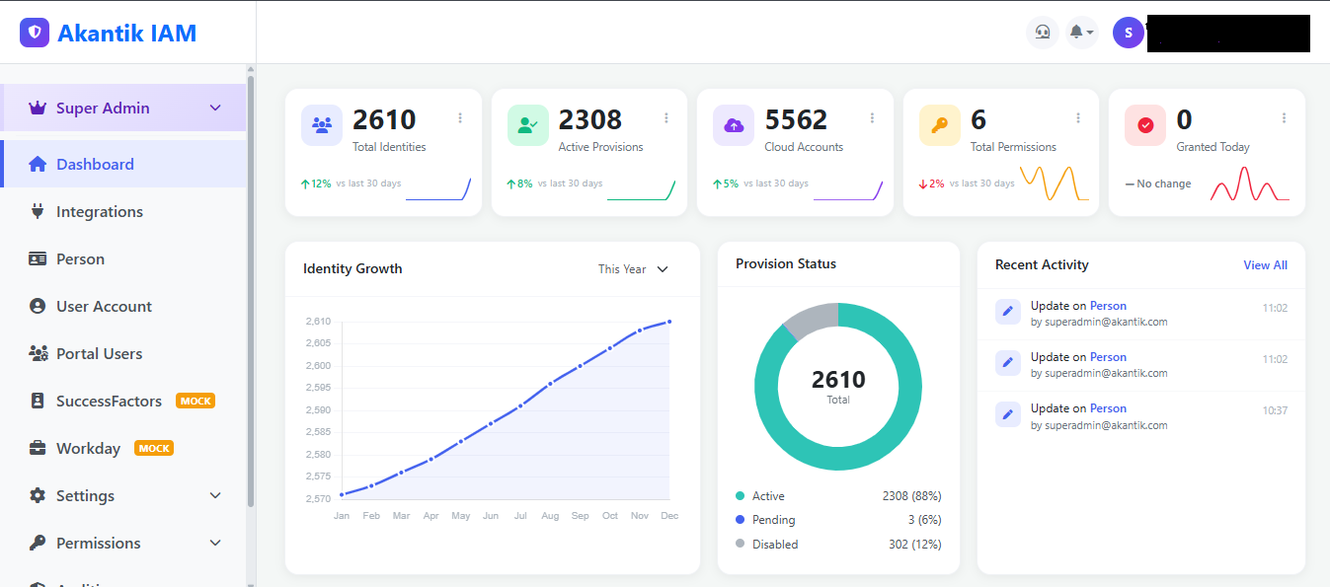Open the Total Identities card options menu

[x=460, y=117]
